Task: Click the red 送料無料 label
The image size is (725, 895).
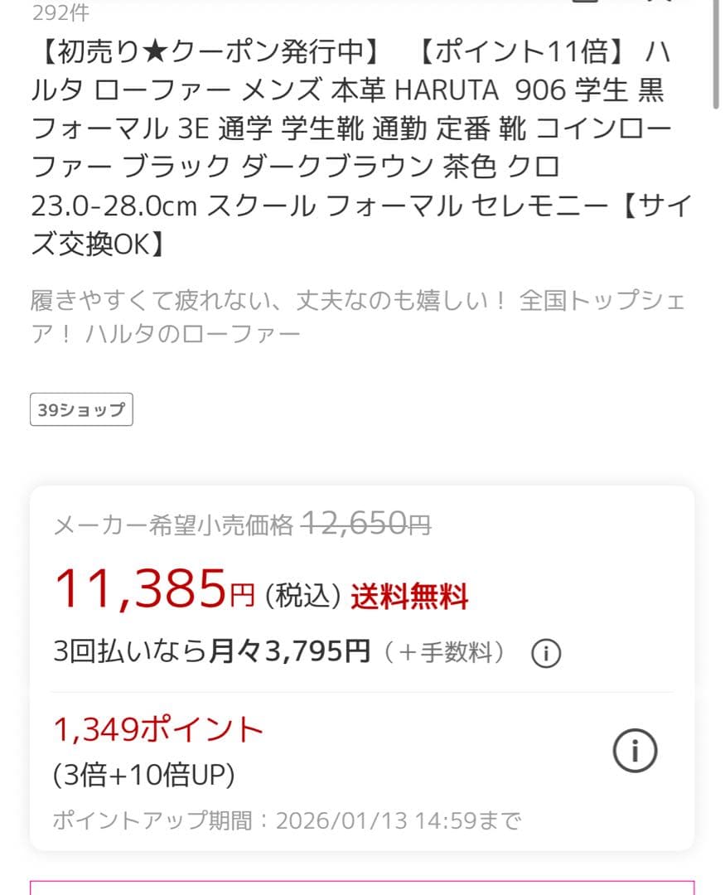Action: click(409, 597)
